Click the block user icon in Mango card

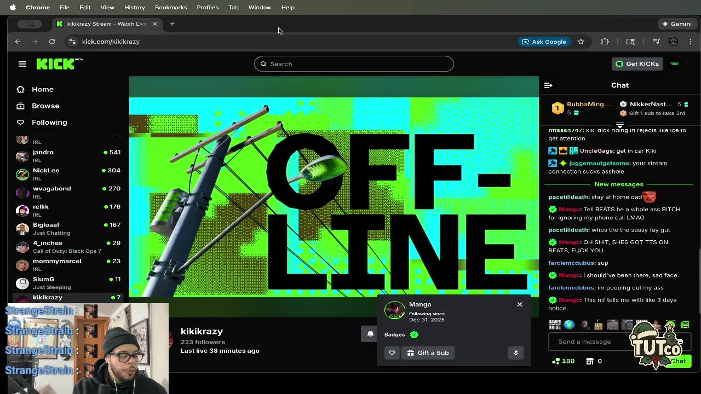click(x=516, y=353)
